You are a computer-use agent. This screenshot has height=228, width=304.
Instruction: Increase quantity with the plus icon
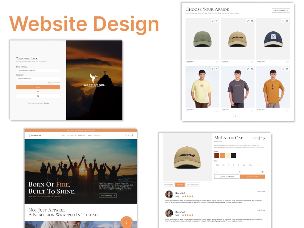click(x=262, y=172)
